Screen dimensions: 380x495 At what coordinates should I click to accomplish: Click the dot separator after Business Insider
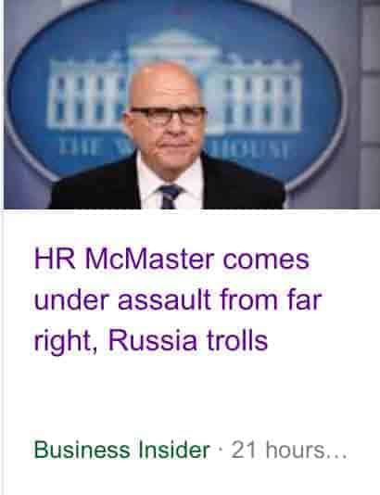[x=221, y=449]
